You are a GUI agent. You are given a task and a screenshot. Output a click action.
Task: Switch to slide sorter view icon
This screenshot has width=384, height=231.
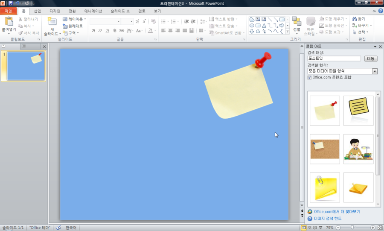(x=310, y=228)
